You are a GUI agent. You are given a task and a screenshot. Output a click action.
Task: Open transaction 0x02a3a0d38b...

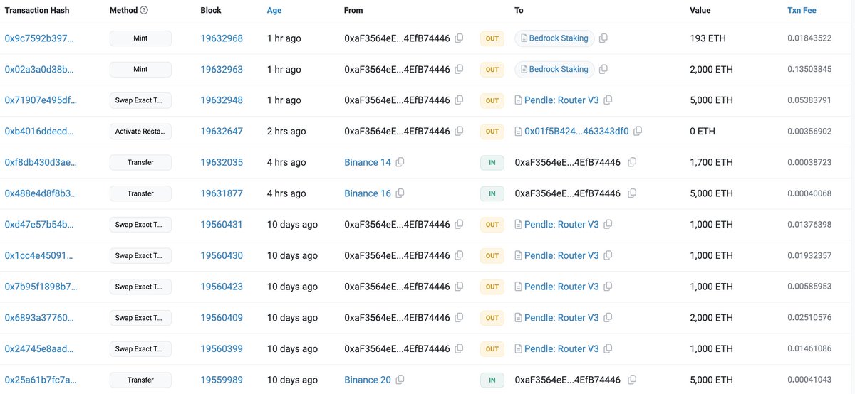click(39, 69)
